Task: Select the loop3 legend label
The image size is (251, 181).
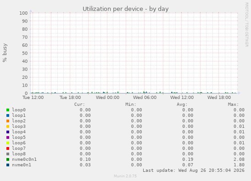Action: point(19,126)
